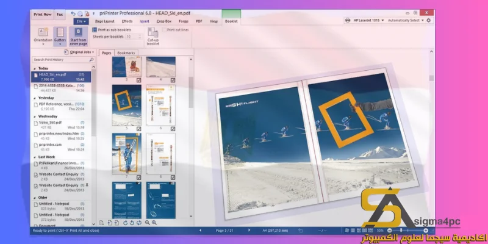The image size is (488, 244).
Task: Toggle Print cut lines checkbox
Action: (x=164, y=30)
